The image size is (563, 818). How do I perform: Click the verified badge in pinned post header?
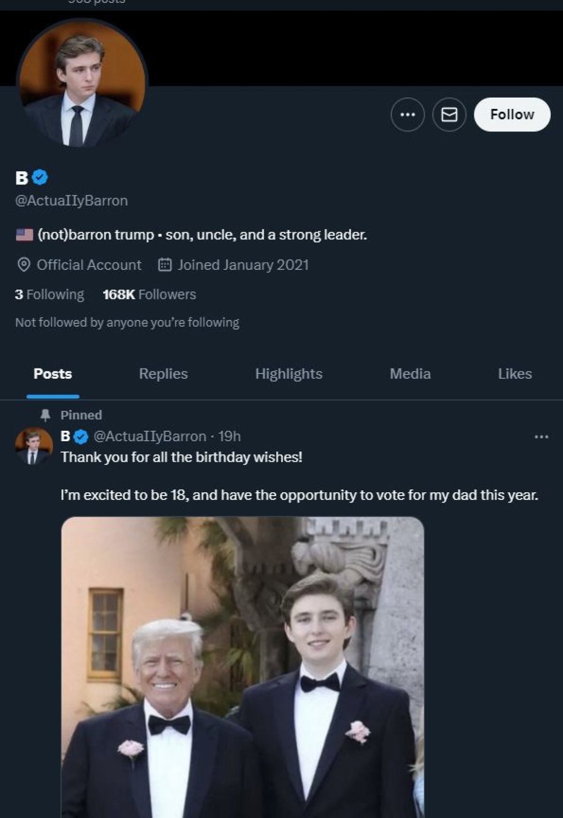coord(81,436)
